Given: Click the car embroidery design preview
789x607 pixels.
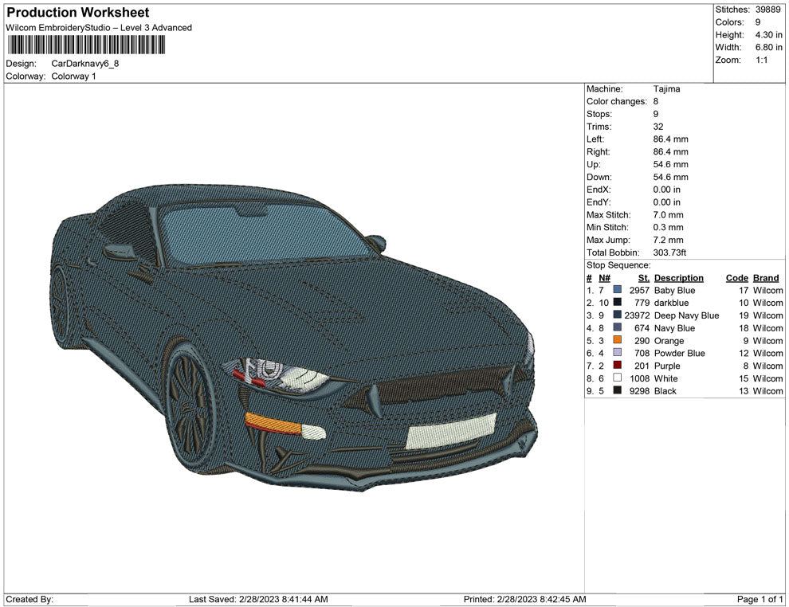Looking at the screenshot, I should pyautogui.click(x=295, y=335).
